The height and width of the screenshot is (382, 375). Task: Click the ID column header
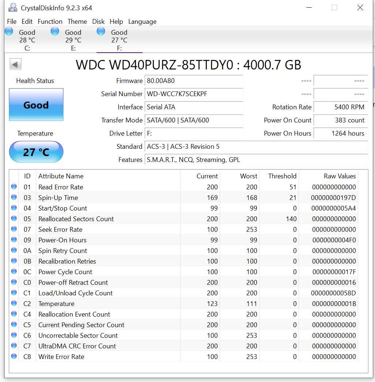coord(27,176)
